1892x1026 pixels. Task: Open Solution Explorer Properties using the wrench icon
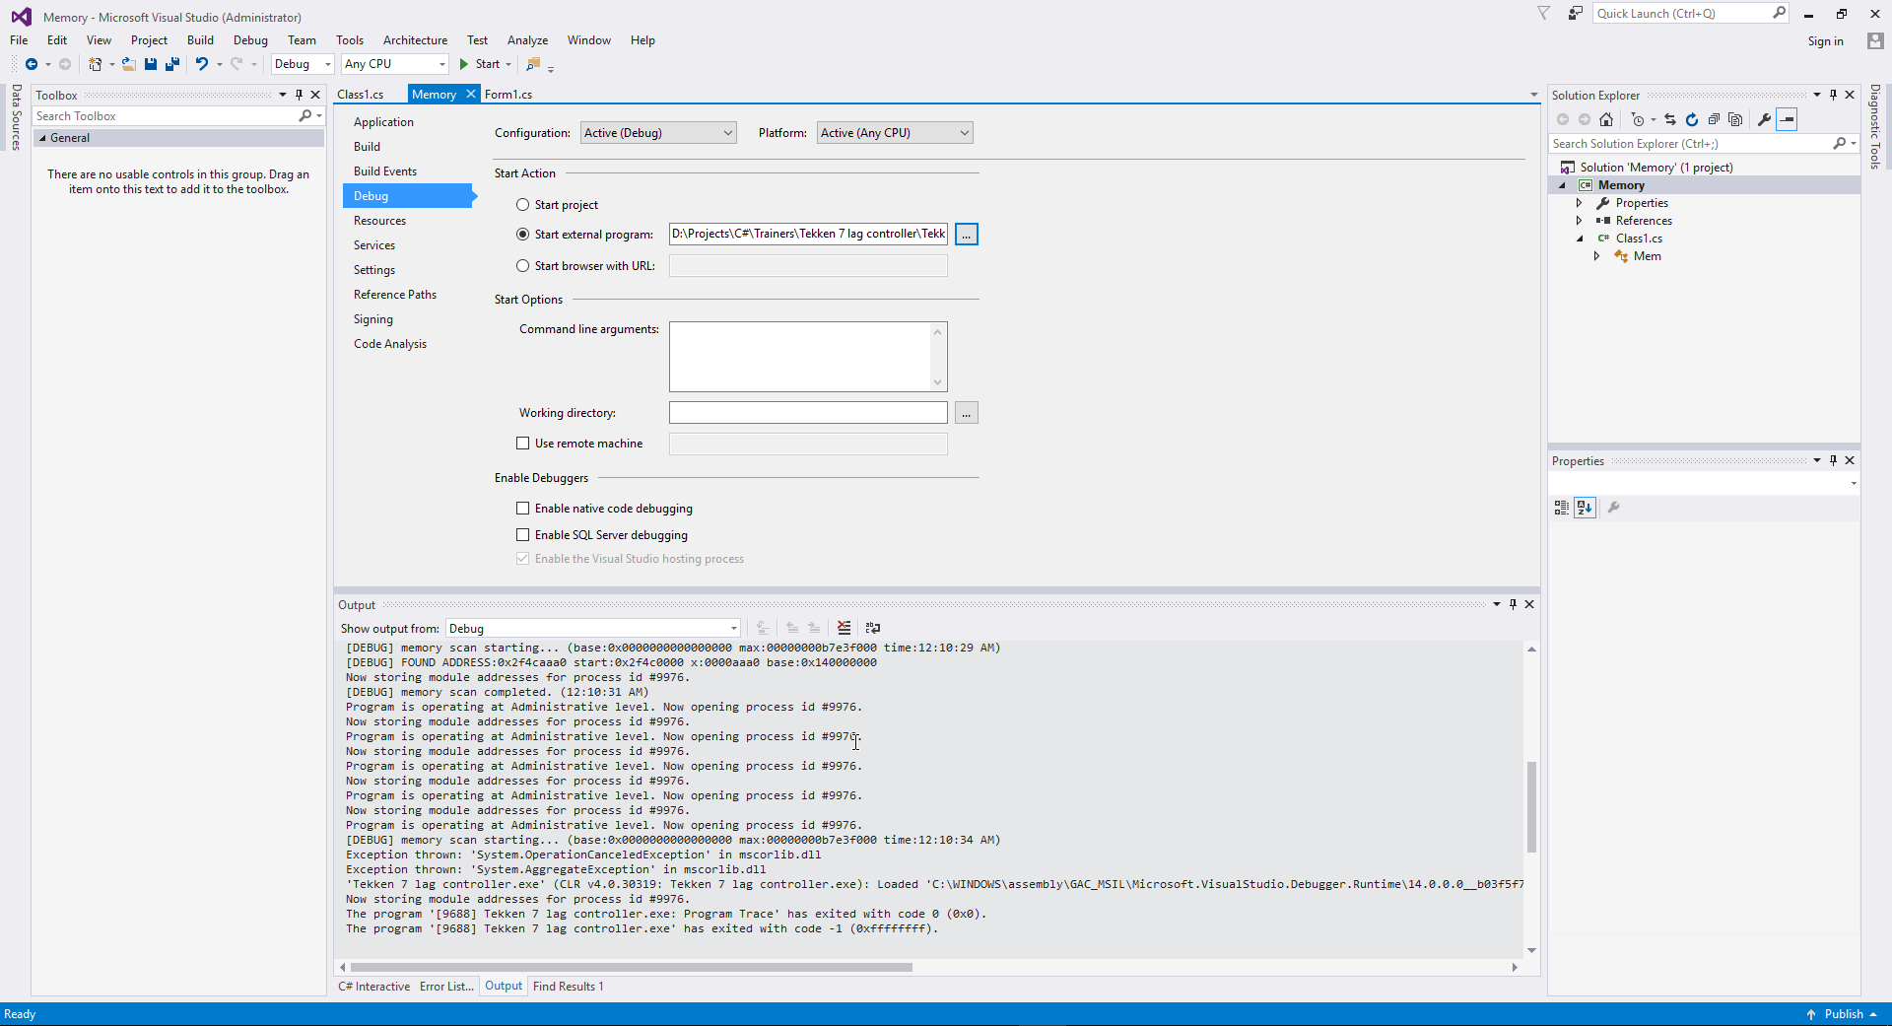(x=1762, y=119)
